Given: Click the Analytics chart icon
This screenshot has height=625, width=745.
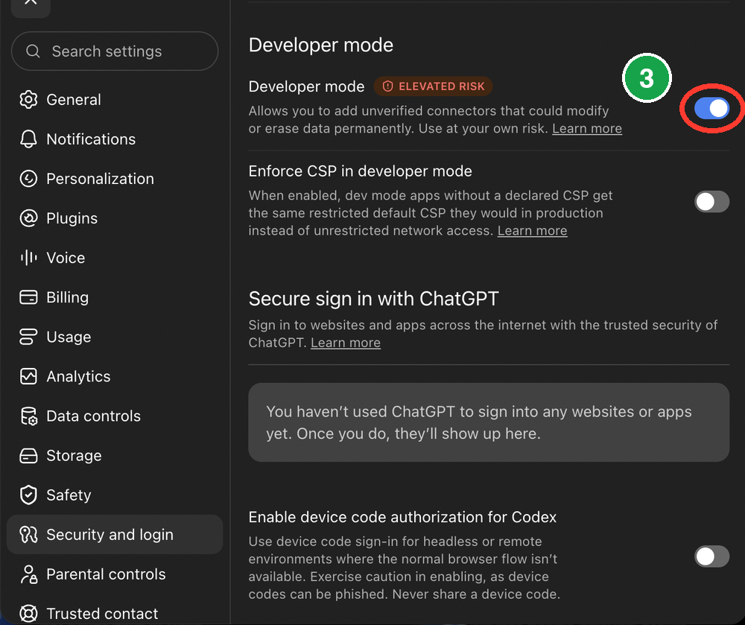Looking at the screenshot, I should 28,376.
